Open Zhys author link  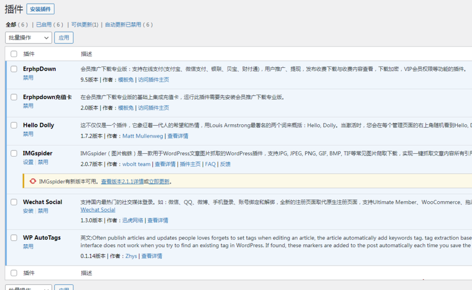(x=131, y=256)
